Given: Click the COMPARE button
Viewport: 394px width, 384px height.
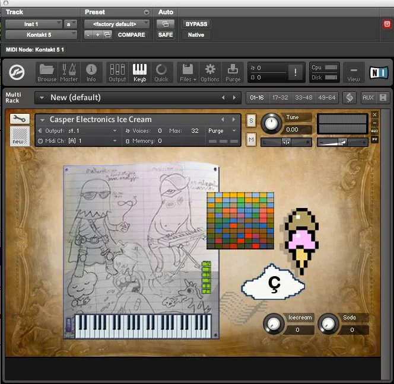Looking at the screenshot, I should [131, 34].
